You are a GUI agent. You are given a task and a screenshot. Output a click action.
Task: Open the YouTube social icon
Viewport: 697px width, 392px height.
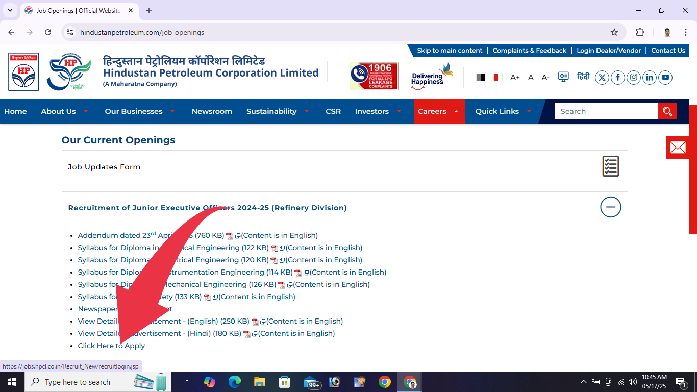665,78
